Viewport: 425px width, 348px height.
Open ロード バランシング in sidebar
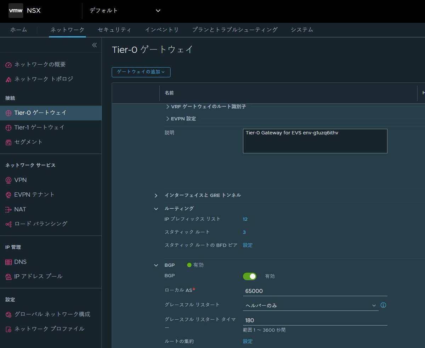point(41,224)
